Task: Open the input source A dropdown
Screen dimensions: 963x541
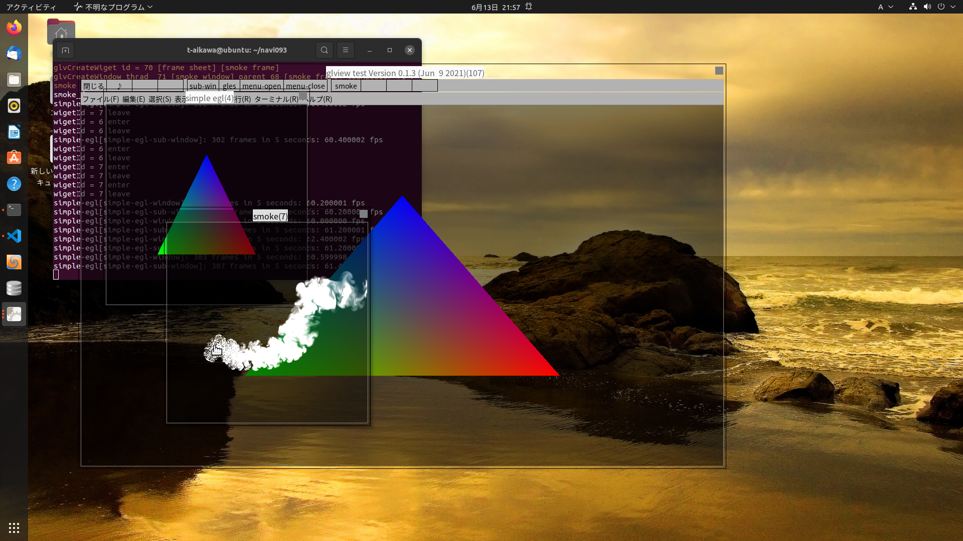Action: (885, 7)
